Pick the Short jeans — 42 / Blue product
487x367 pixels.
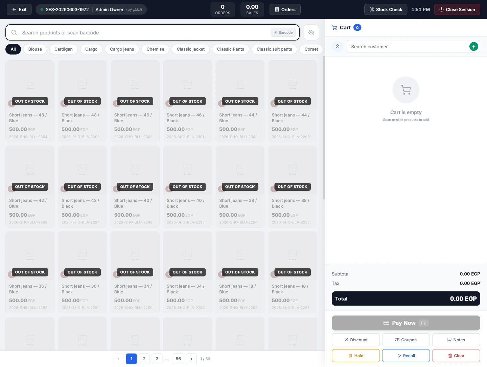pyautogui.click(x=30, y=187)
